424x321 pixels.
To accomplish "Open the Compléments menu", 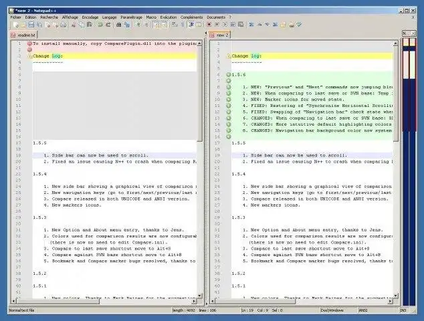I will tap(191, 17).
